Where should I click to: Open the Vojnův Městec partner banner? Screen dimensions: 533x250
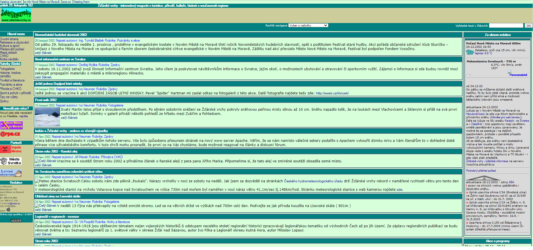coord(11,149)
